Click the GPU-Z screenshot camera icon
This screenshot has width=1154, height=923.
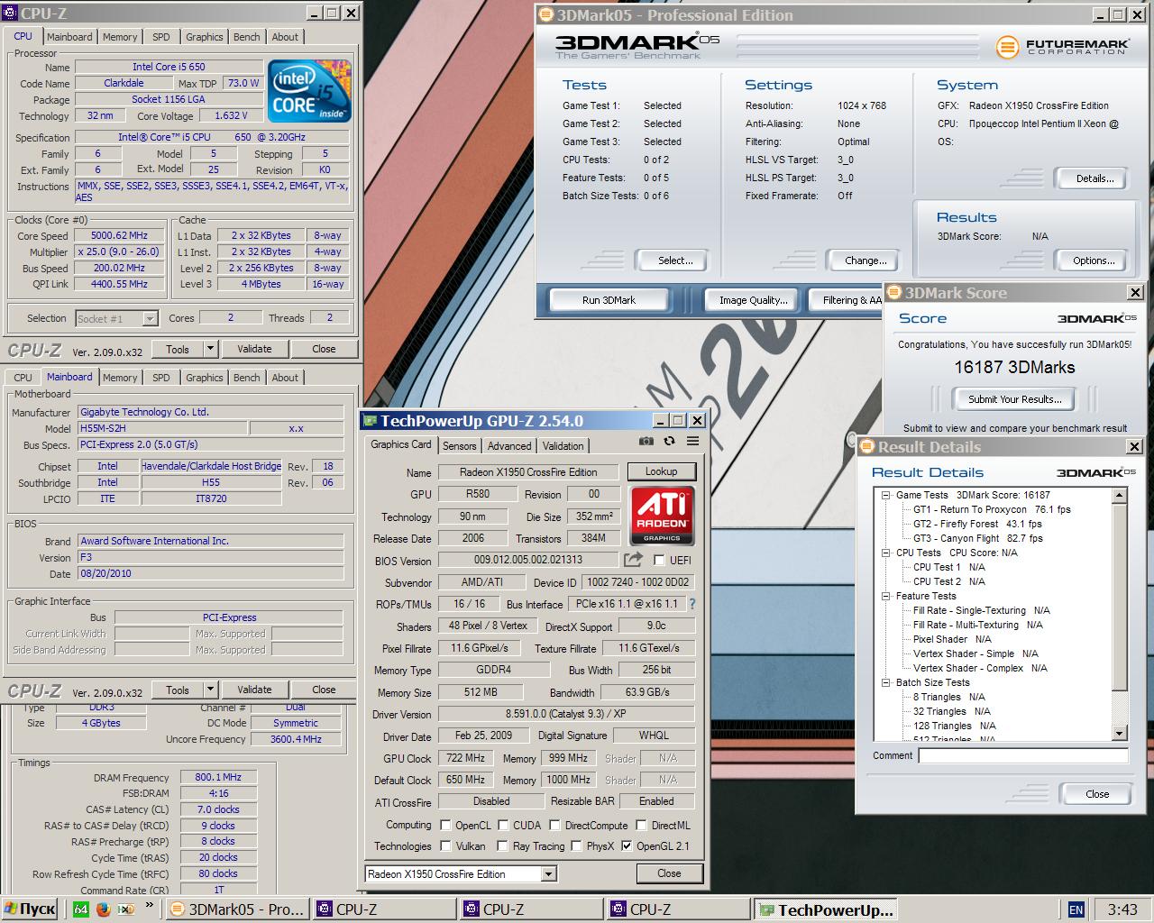pos(646,441)
